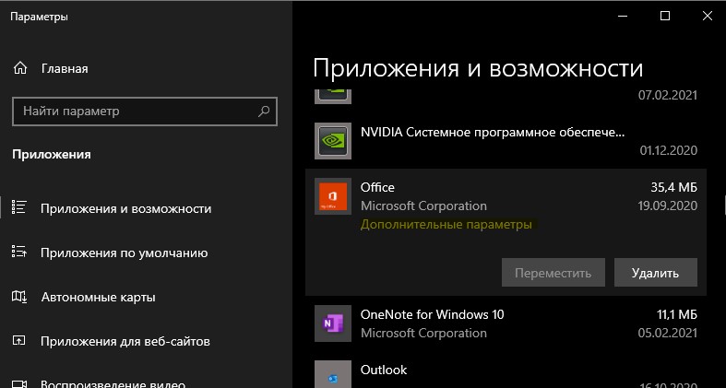Viewport: 726px width, 388px height.
Task: Close the Параметры window
Action: point(707,17)
